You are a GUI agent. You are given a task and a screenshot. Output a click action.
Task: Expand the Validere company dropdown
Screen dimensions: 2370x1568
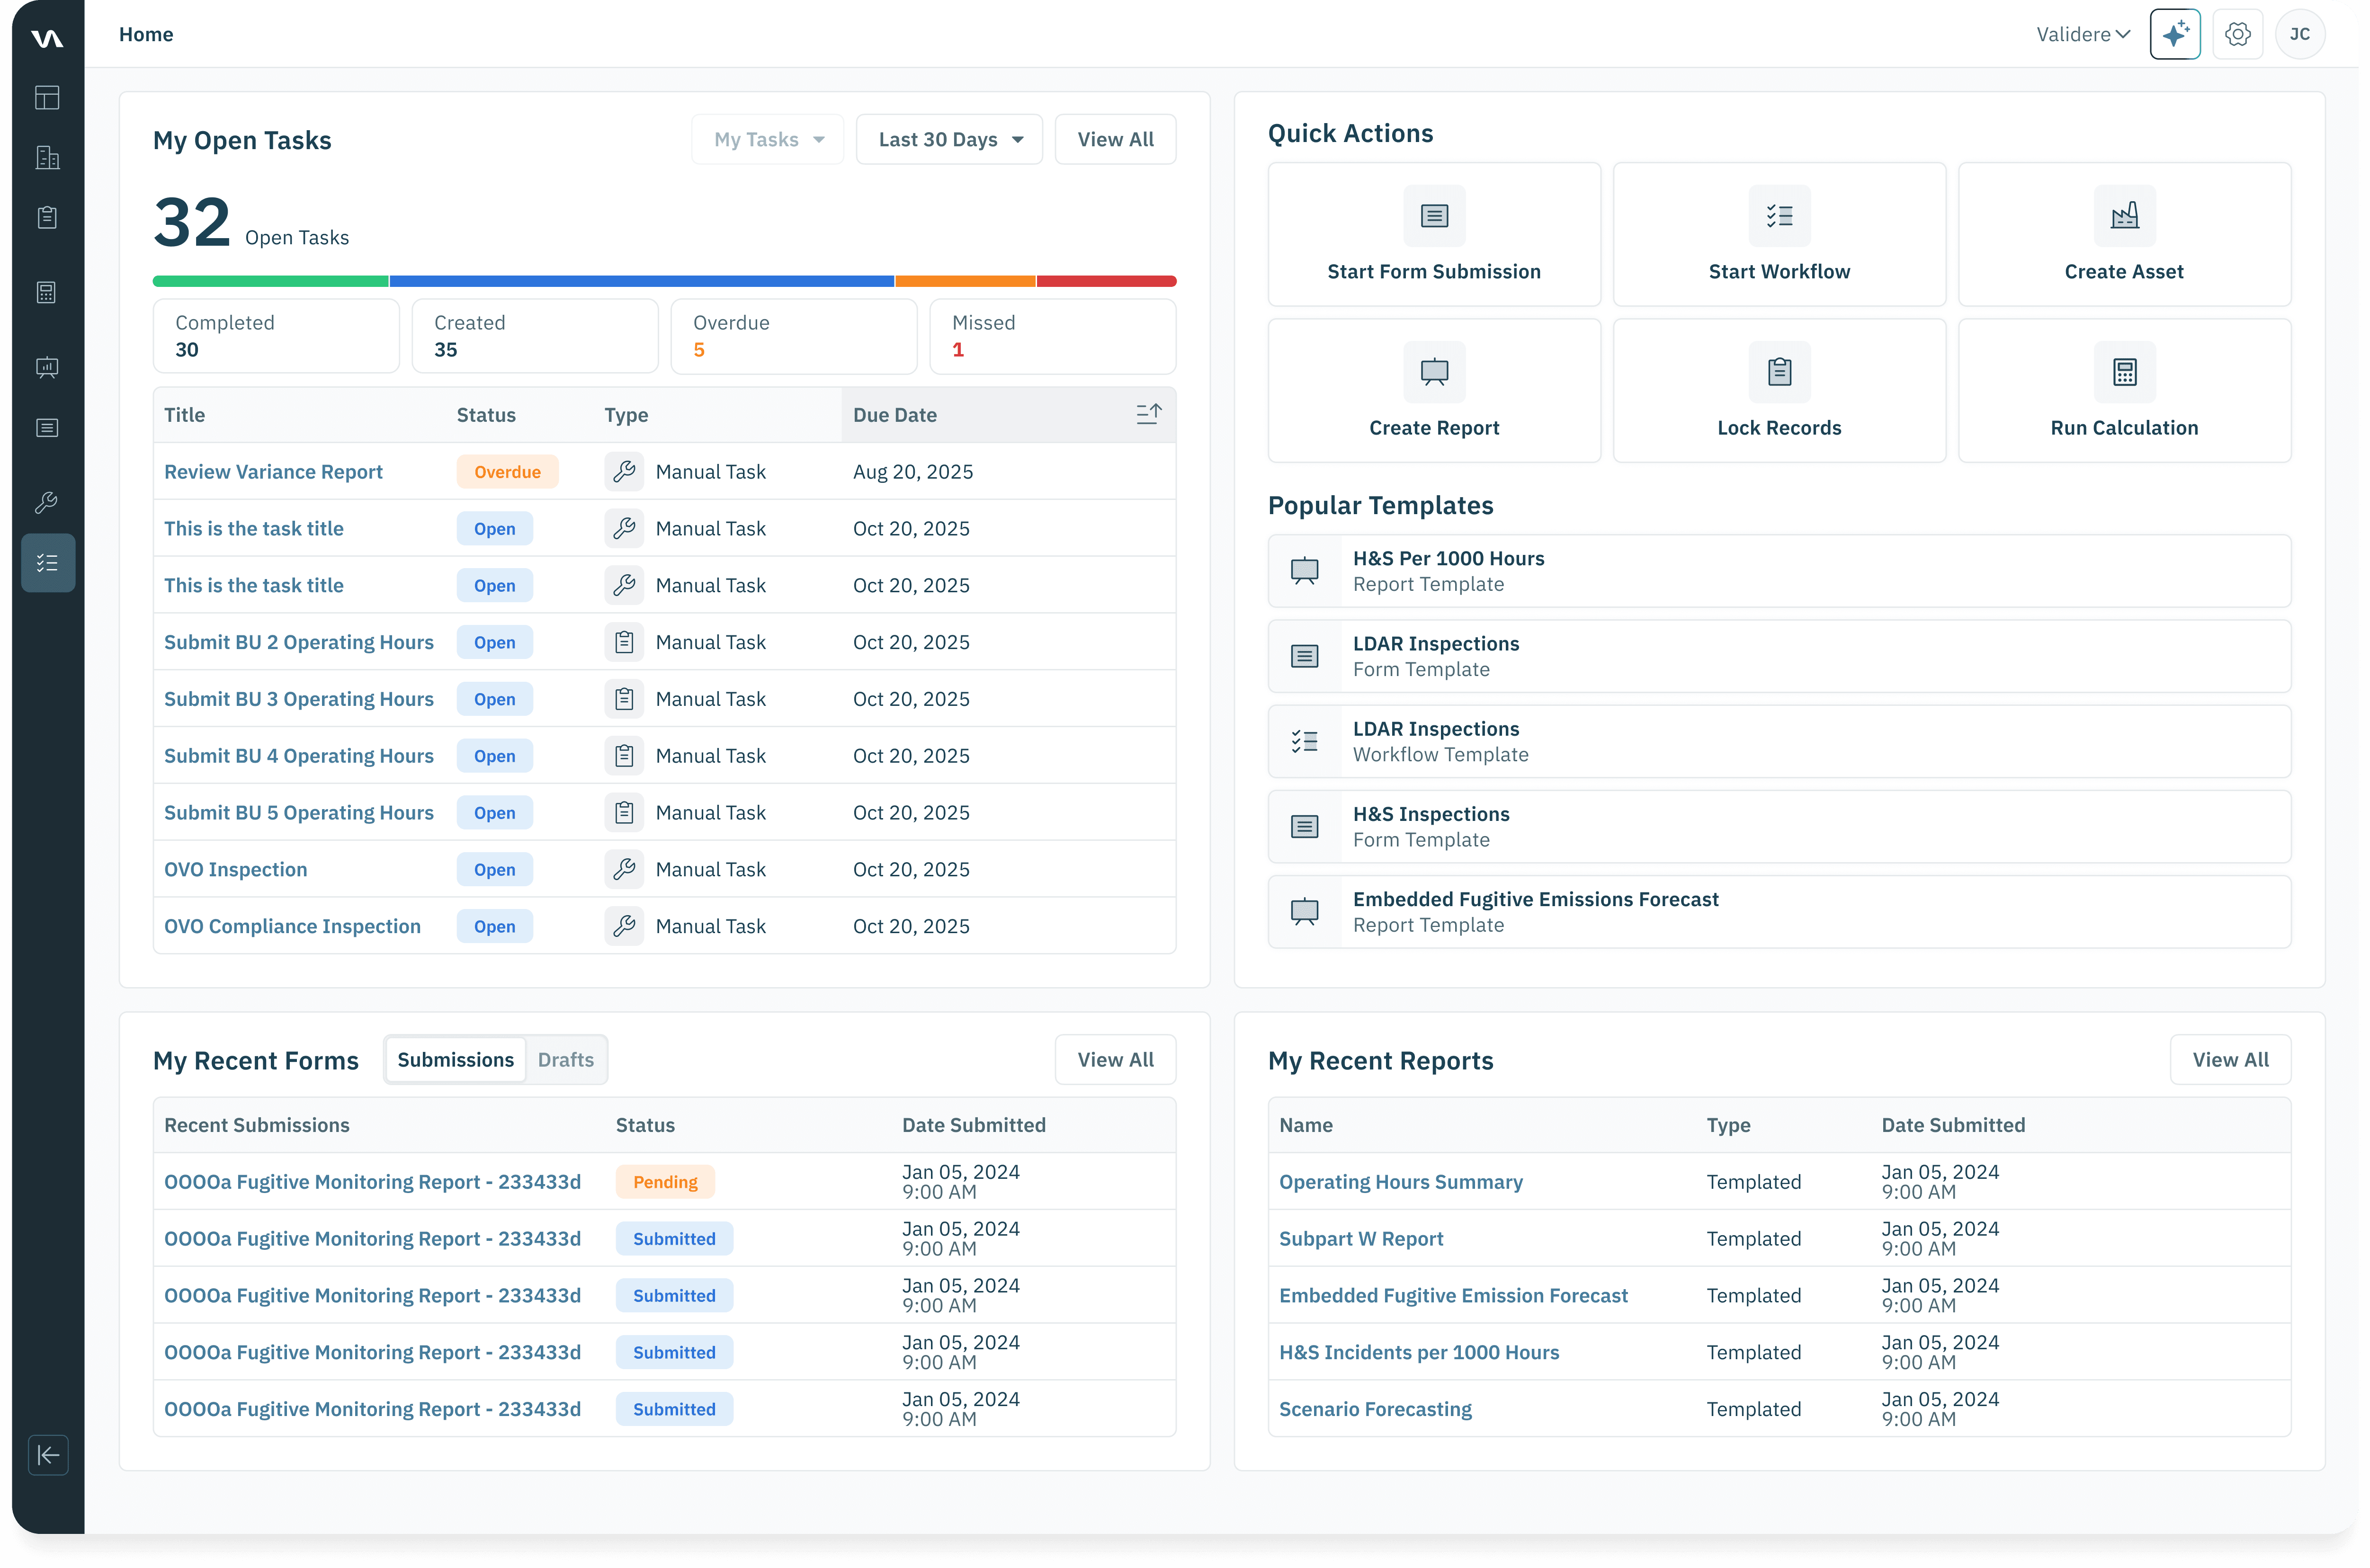coord(2083,35)
